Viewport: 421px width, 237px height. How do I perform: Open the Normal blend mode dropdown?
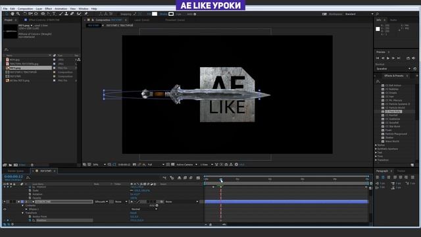tap(144, 209)
